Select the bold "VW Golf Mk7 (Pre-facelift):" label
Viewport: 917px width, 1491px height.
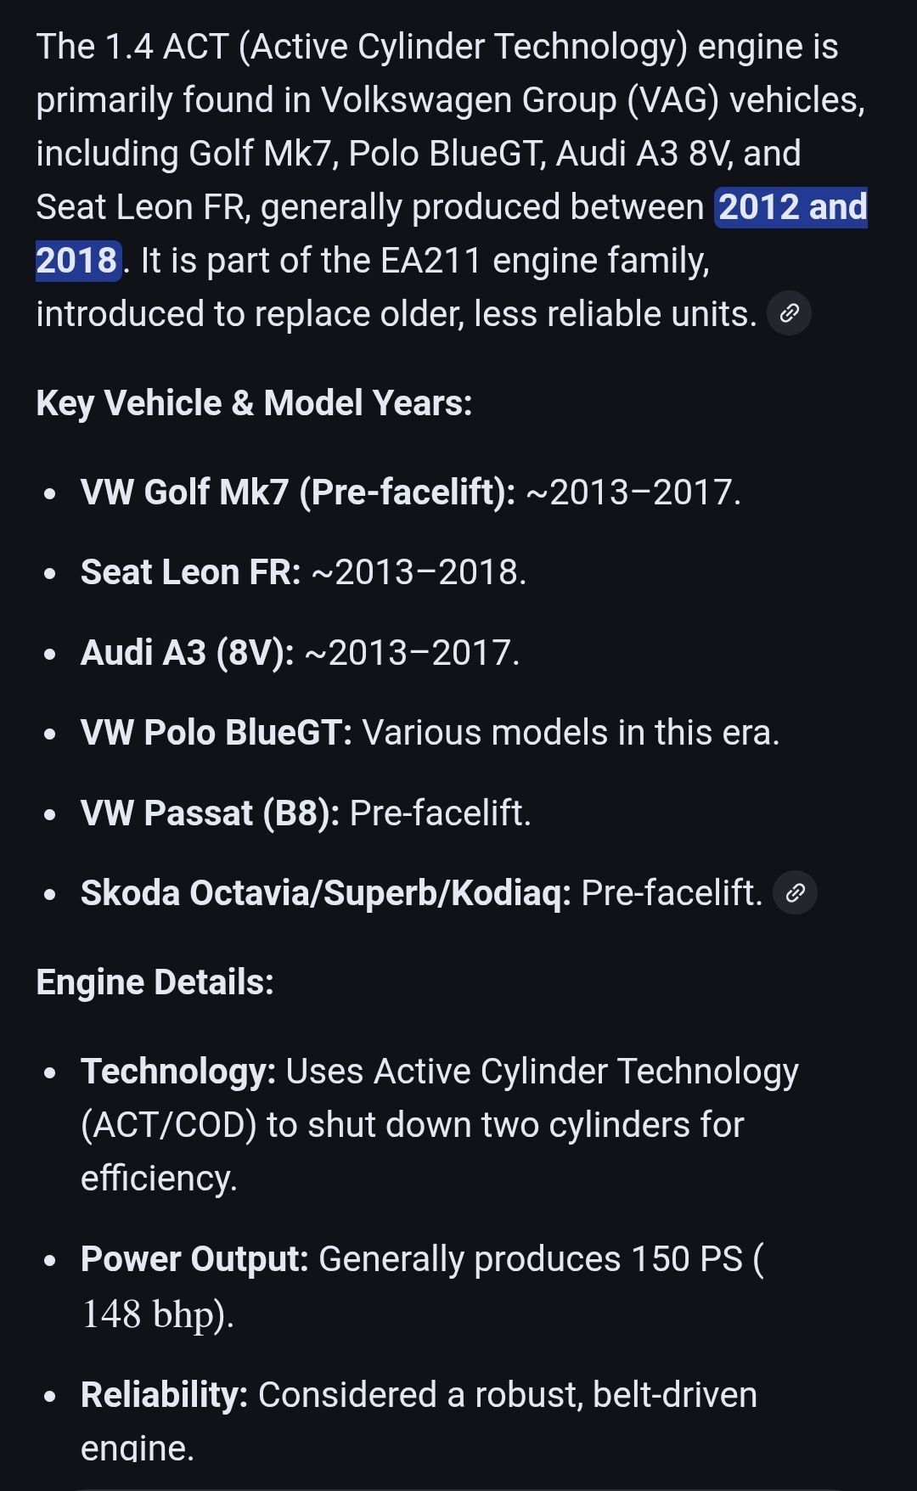coord(298,492)
